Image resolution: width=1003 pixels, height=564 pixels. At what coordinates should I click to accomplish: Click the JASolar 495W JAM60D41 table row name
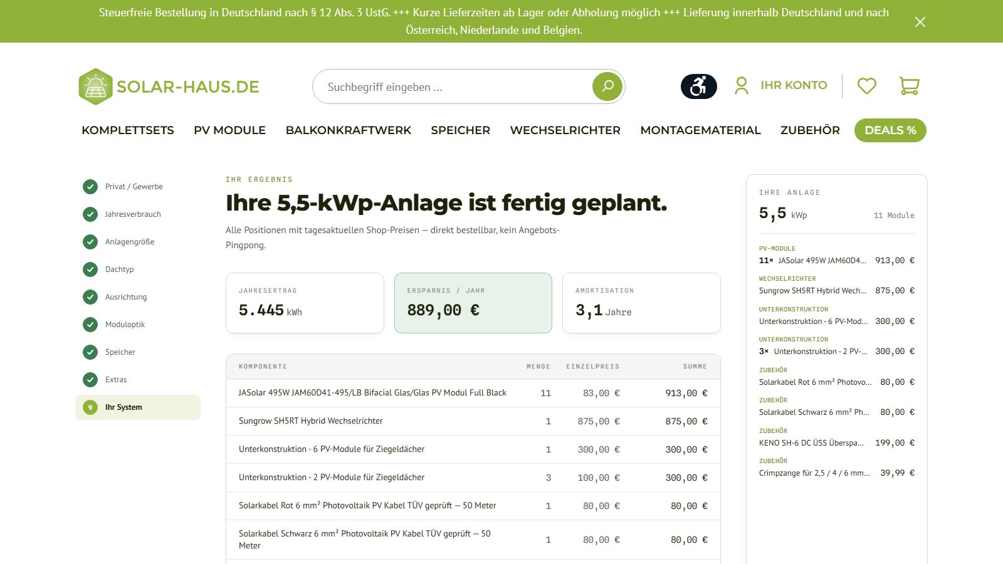(372, 393)
